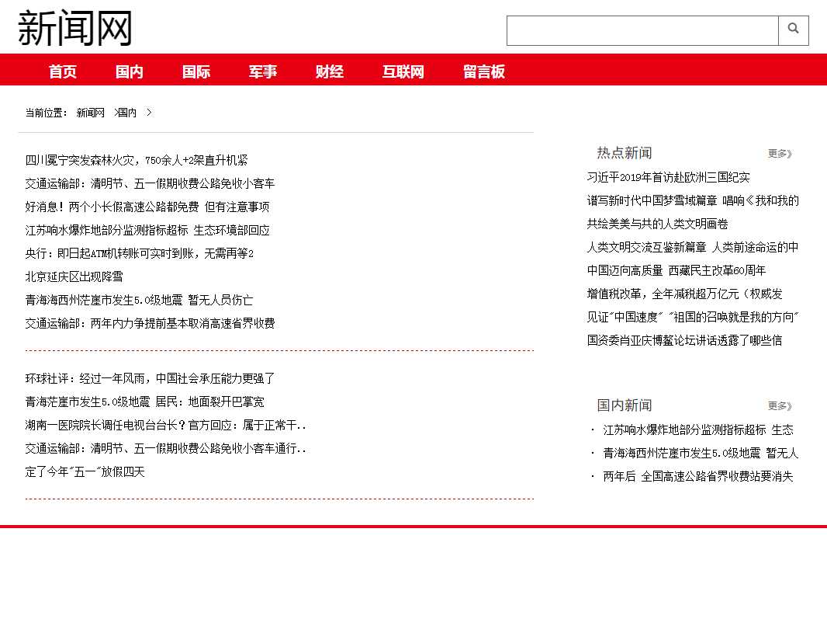The height and width of the screenshot is (626, 827).
Task: Open article about 四川冕宁突发森林火灾
Action: (137, 160)
